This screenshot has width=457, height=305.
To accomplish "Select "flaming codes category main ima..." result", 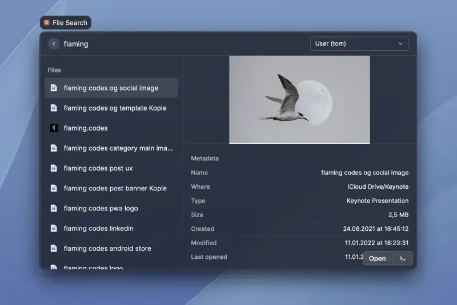I will tap(111, 148).
